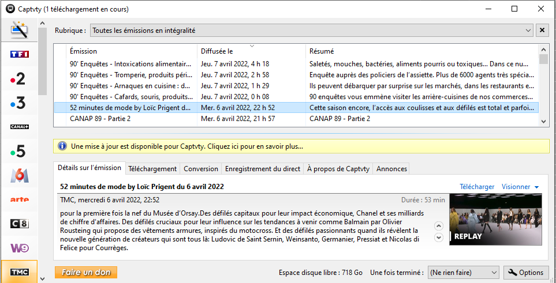Click date cell 'Jeu. 7 avril 2022, 4 h 18'
This screenshot has width=556, height=283.
tap(235, 64)
